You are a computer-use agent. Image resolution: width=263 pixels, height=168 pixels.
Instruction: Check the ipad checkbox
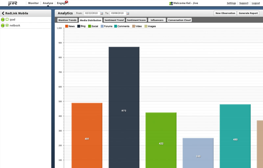pos(7,19)
